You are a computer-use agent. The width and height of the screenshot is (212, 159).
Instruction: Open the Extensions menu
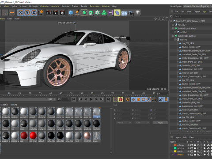[95, 6]
